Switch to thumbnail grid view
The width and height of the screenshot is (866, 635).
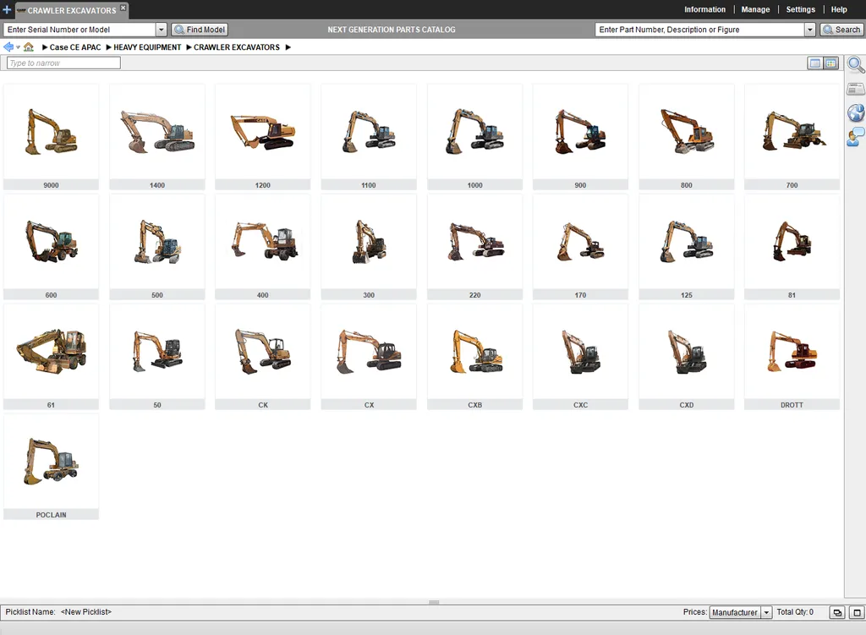(x=830, y=63)
